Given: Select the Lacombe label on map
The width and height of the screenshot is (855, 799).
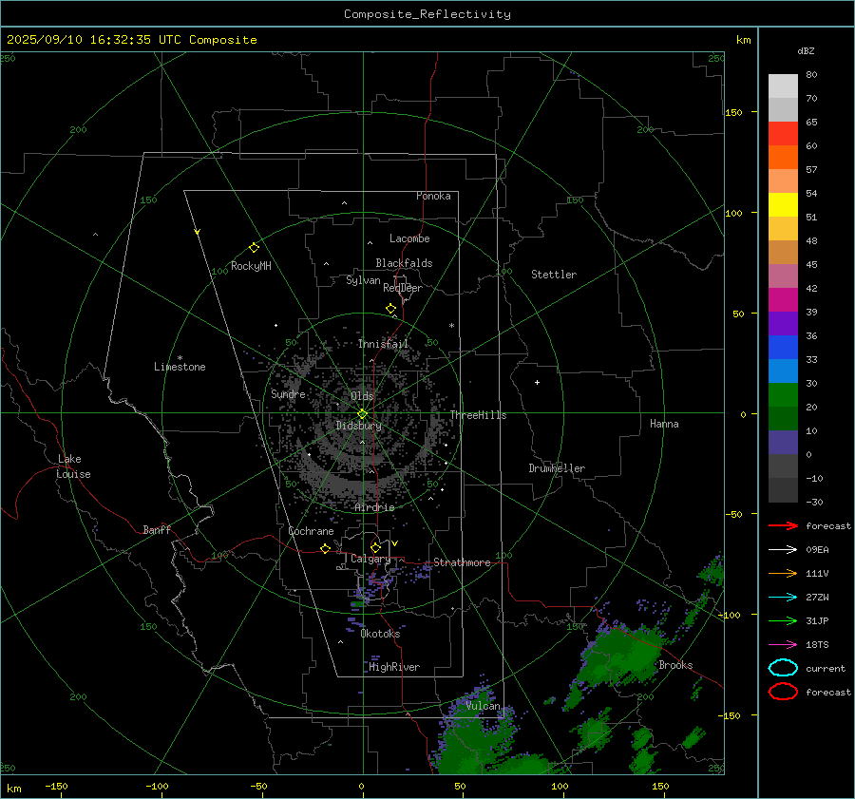Looking at the screenshot, I should 409,238.
